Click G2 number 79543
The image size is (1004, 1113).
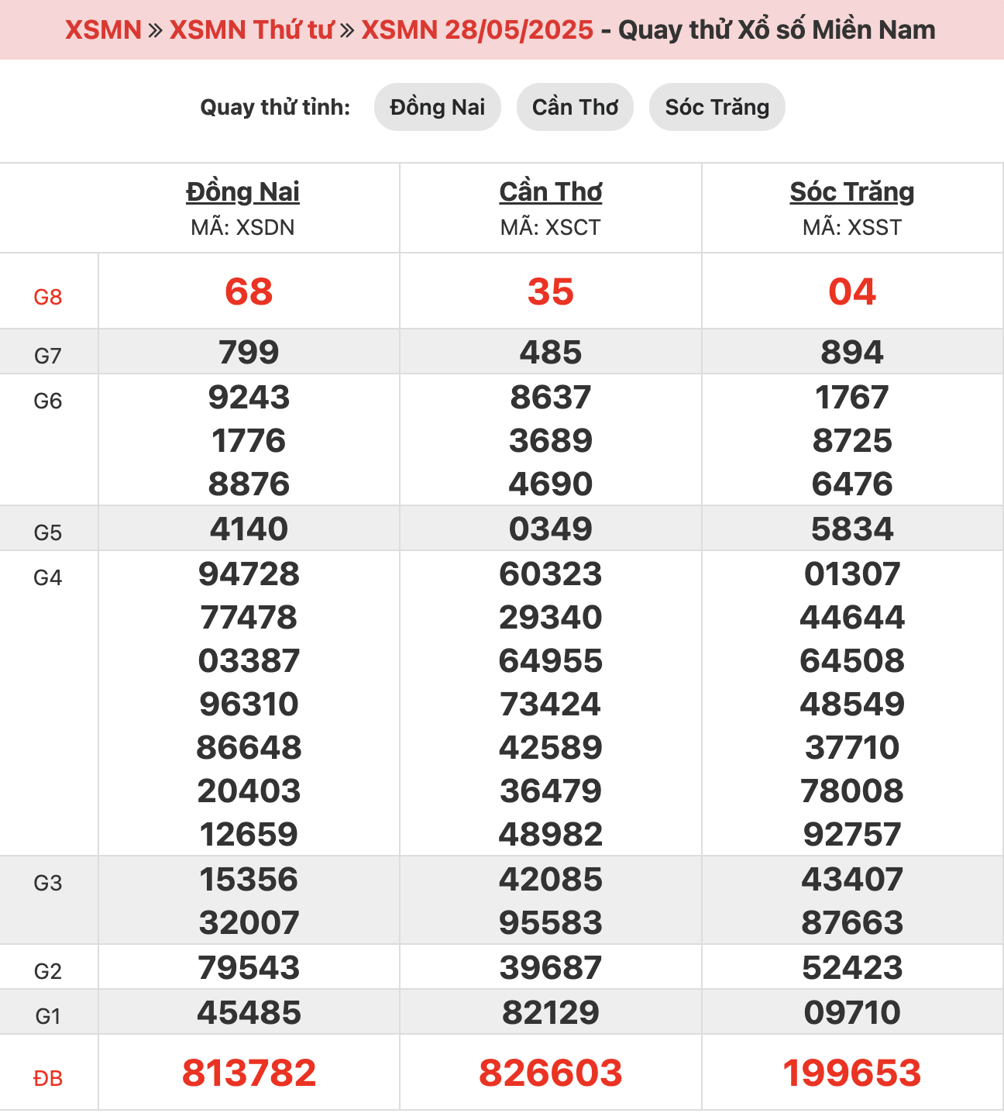tap(249, 968)
